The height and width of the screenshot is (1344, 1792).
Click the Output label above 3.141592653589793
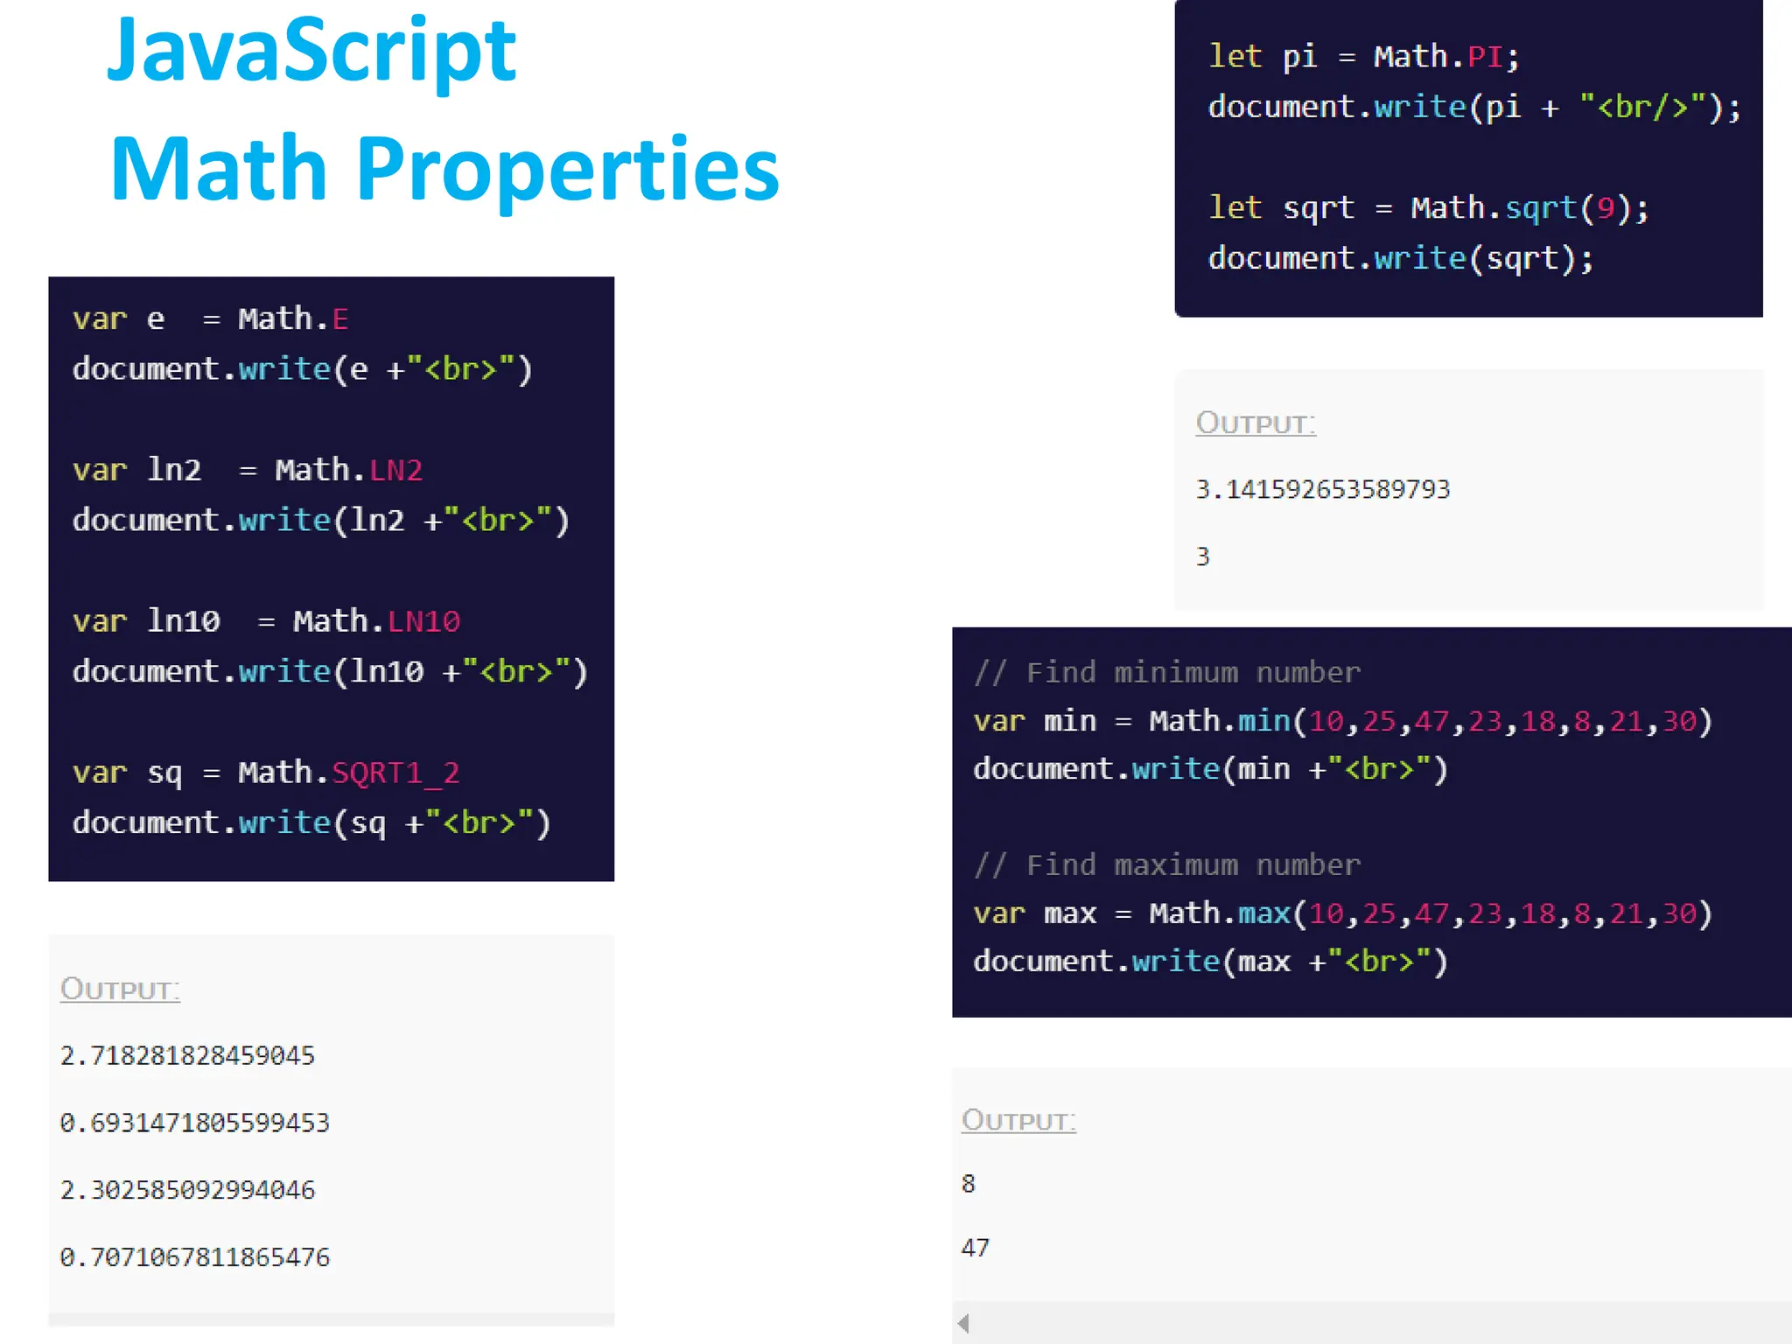tap(1256, 423)
